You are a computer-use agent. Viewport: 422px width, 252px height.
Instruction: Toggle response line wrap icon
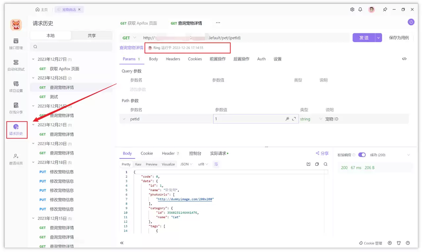[216, 164]
